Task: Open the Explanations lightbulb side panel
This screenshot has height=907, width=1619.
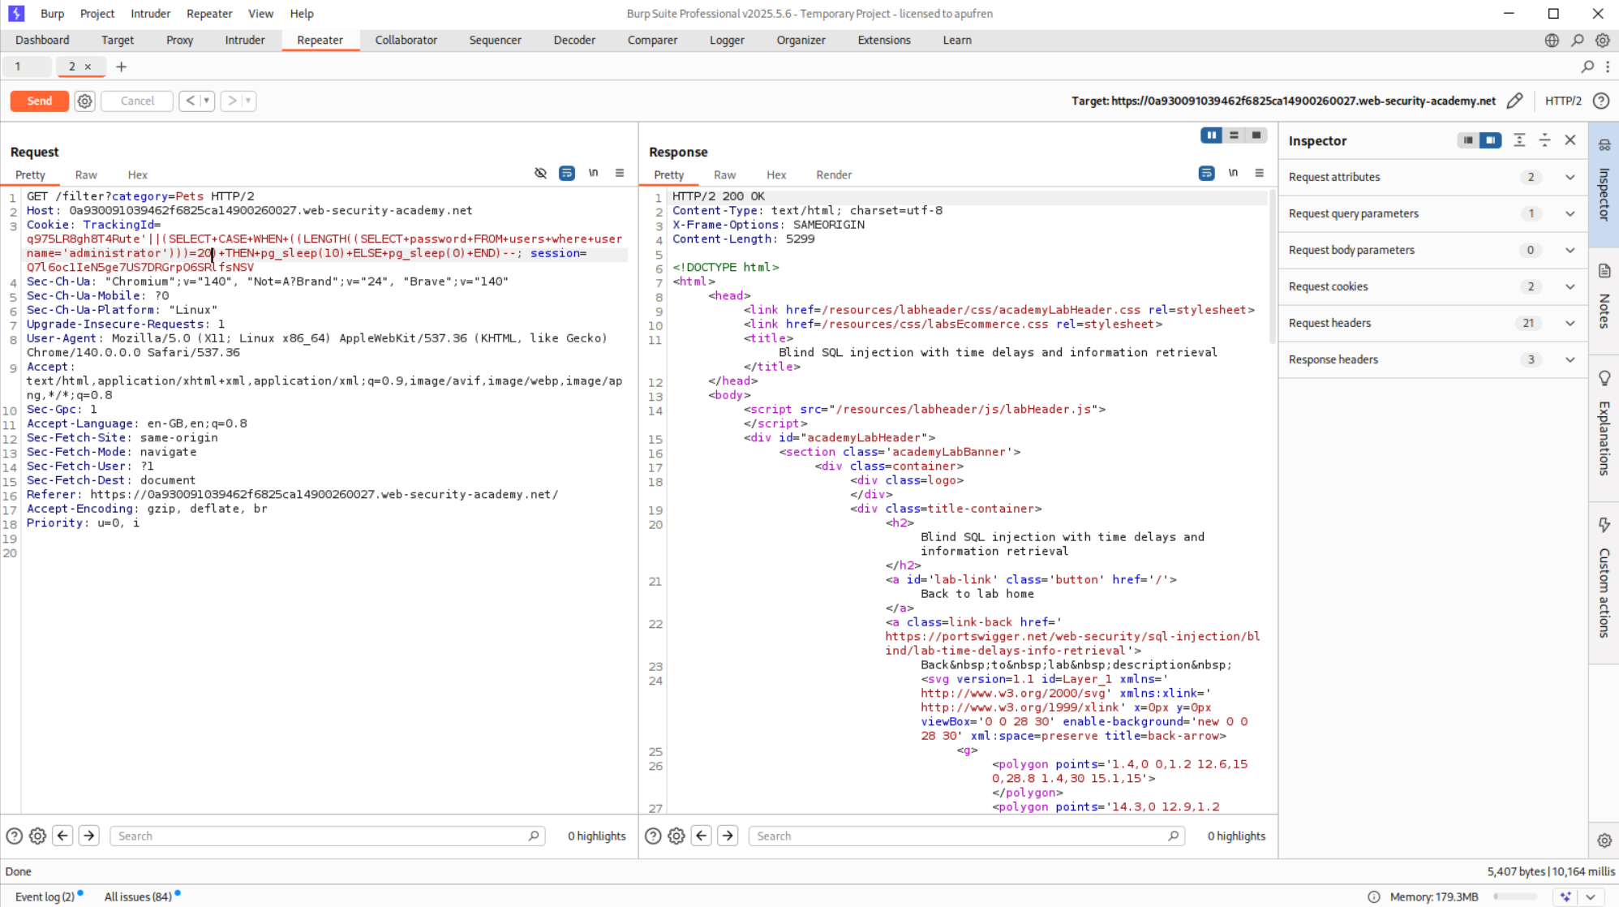Action: 1604,379
